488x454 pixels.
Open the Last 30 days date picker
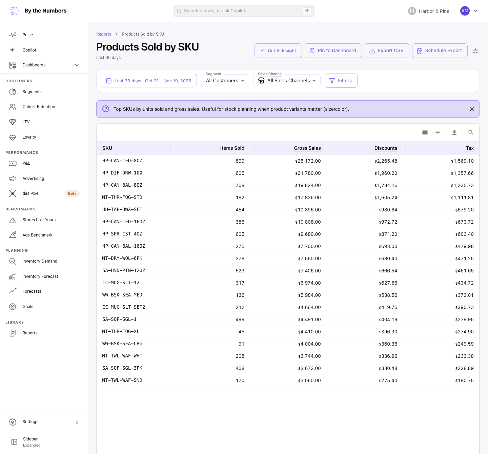coord(149,81)
